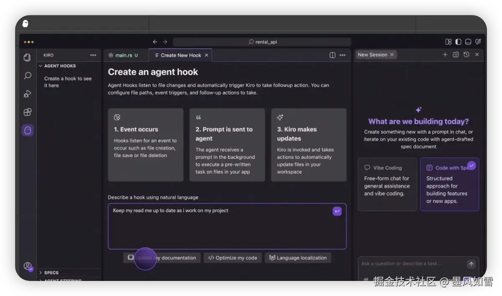Go forward with the right arrow
The image size is (502, 296).
[x=165, y=42]
